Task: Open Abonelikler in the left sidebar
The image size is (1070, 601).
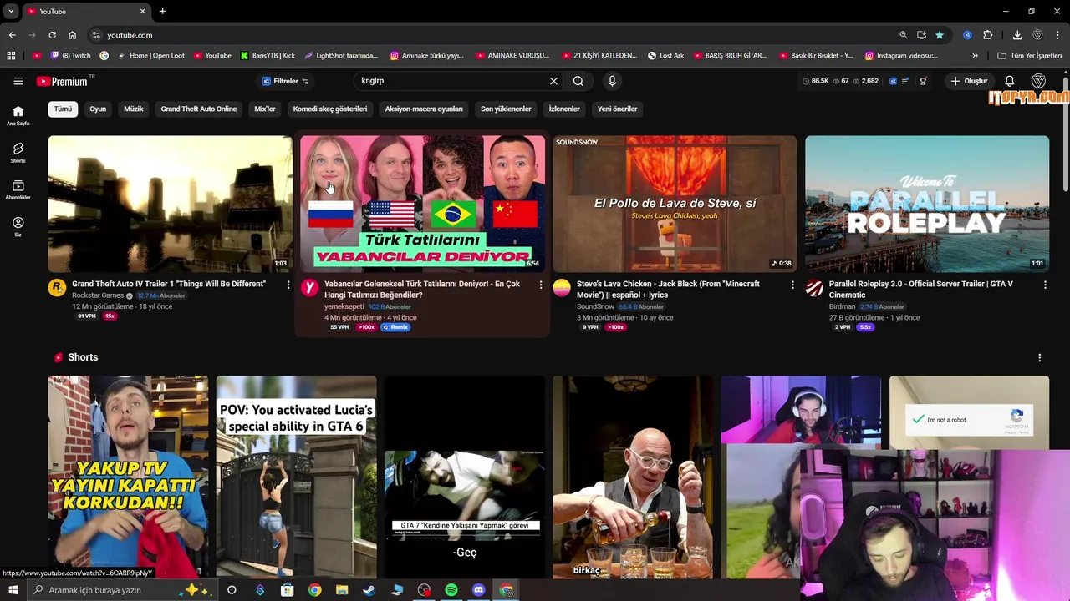Action: coord(18,189)
